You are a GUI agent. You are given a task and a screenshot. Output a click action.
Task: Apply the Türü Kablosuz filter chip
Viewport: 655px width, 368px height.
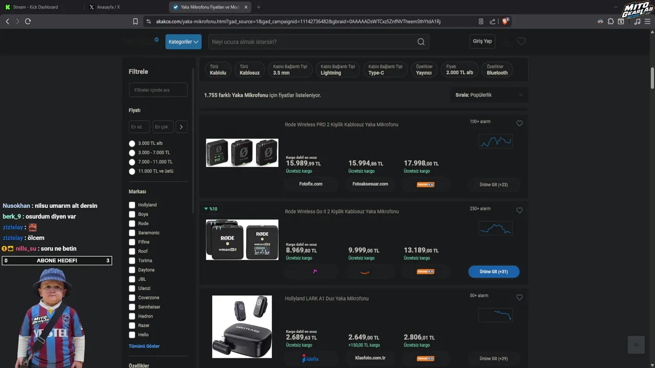click(x=250, y=70)
